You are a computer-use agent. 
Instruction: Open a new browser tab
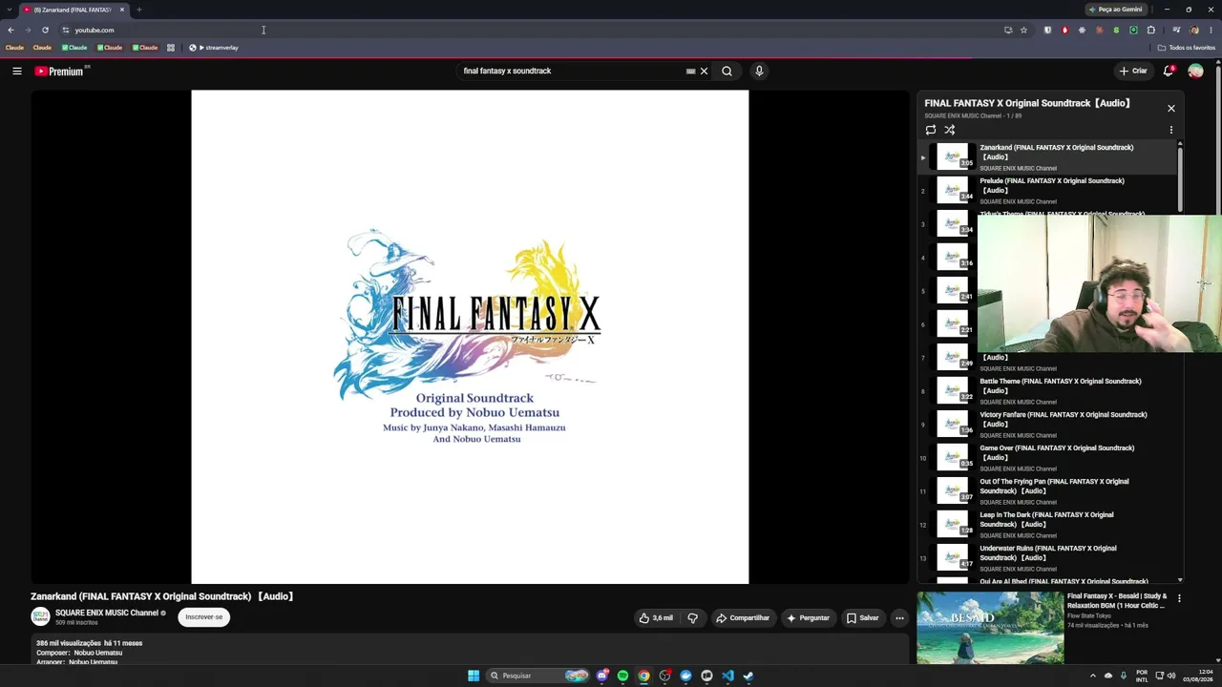pyautogui.click(x=139, y=10)
